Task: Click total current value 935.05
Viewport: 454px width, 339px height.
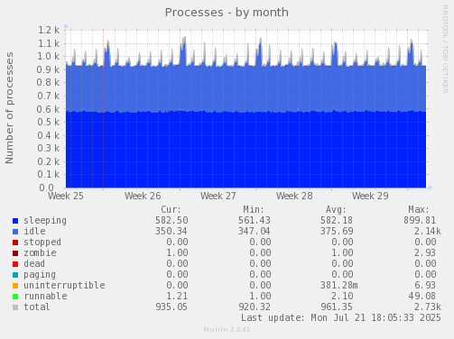Action: [171, 307]
